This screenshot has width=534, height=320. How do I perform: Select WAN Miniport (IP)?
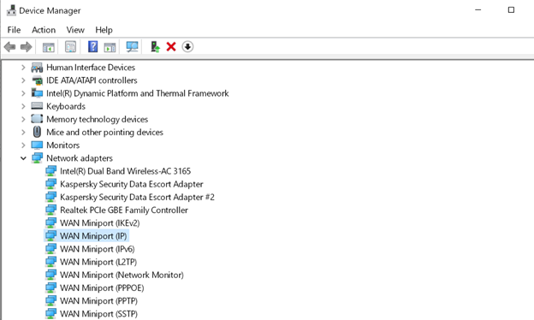coord(93,236)
